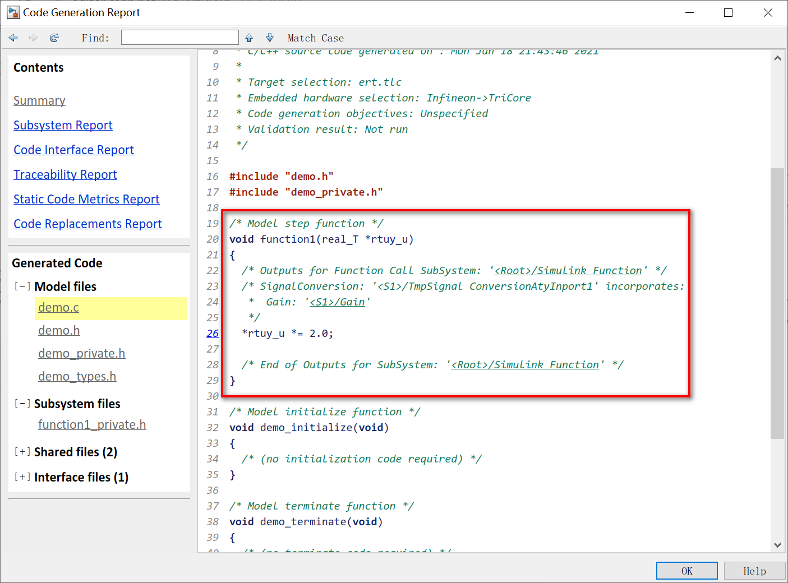Collapse the Subsystem files section
Screen dimensions: 788x583
[x=22, y=404]
